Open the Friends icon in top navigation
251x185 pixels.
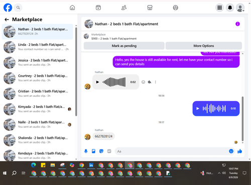click(124, 8)
